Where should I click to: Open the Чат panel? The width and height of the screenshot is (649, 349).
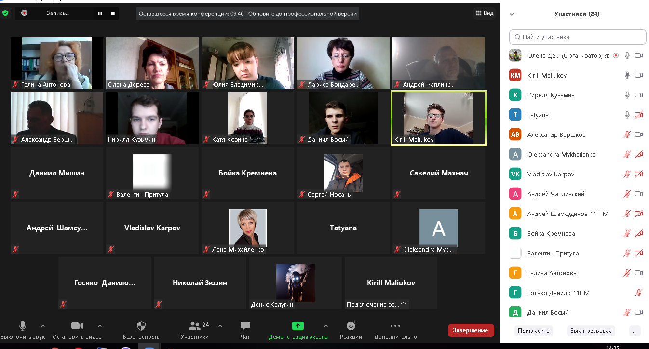[245, 330]
